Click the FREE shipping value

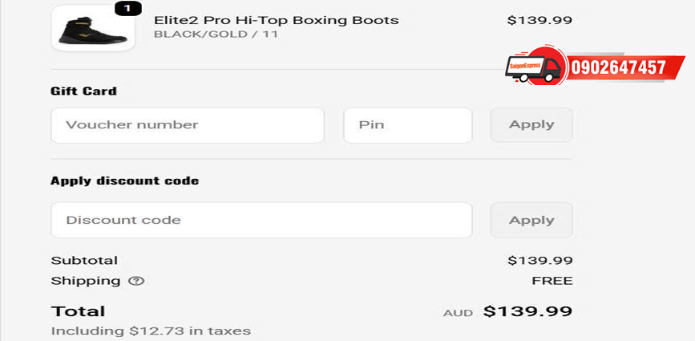[552, 281]
